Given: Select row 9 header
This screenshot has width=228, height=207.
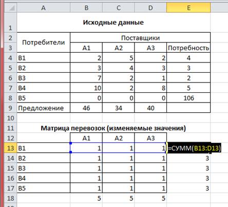Looking at the screenshot, I should [x=11, y=108].
